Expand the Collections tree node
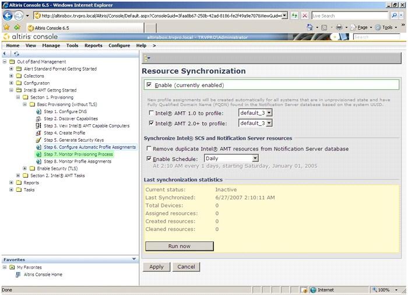 [x=11, y=76]
